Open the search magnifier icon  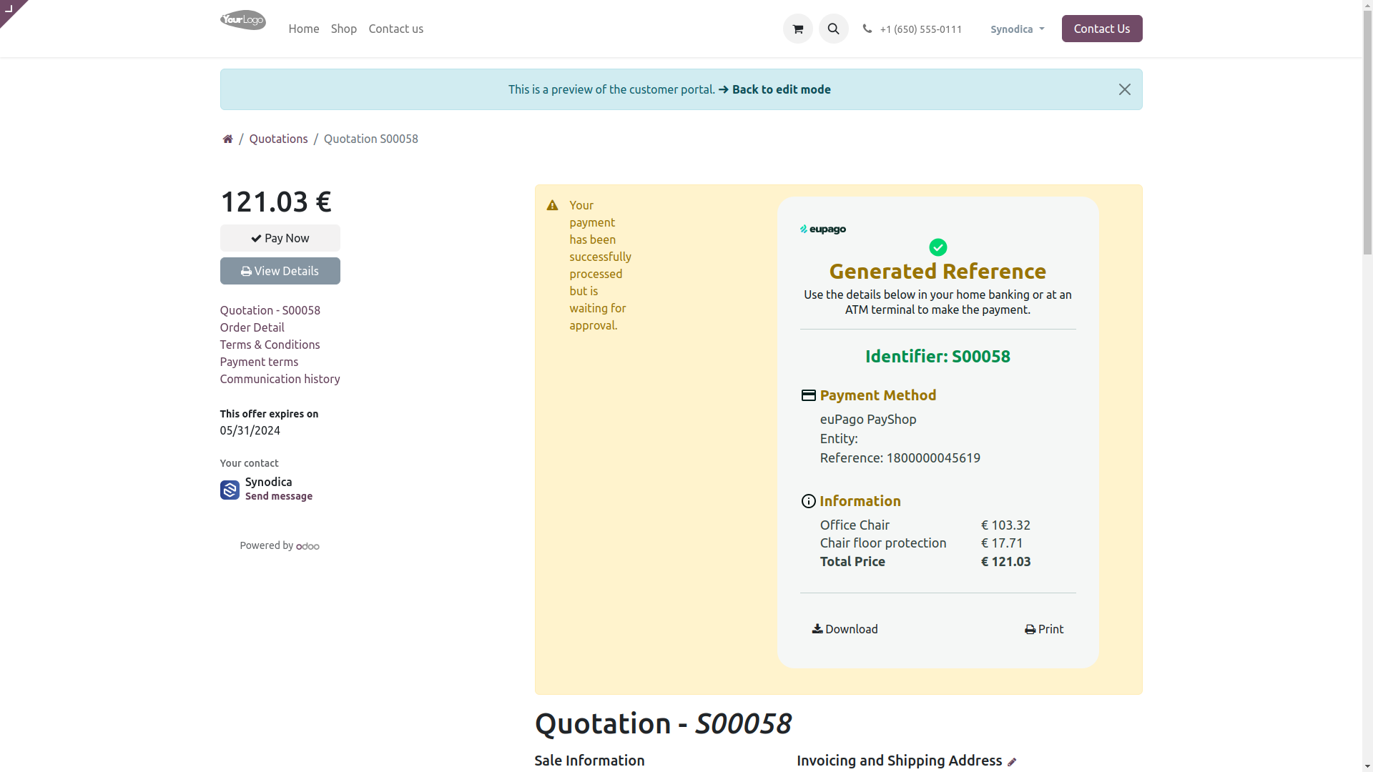(833, 29)
